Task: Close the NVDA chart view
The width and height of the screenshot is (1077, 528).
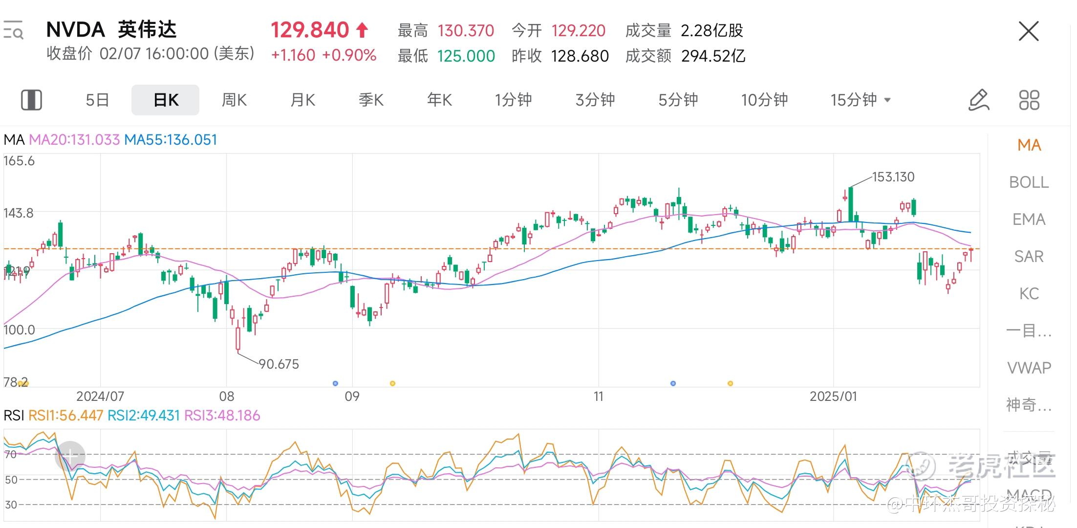Action: point(1029,31)
